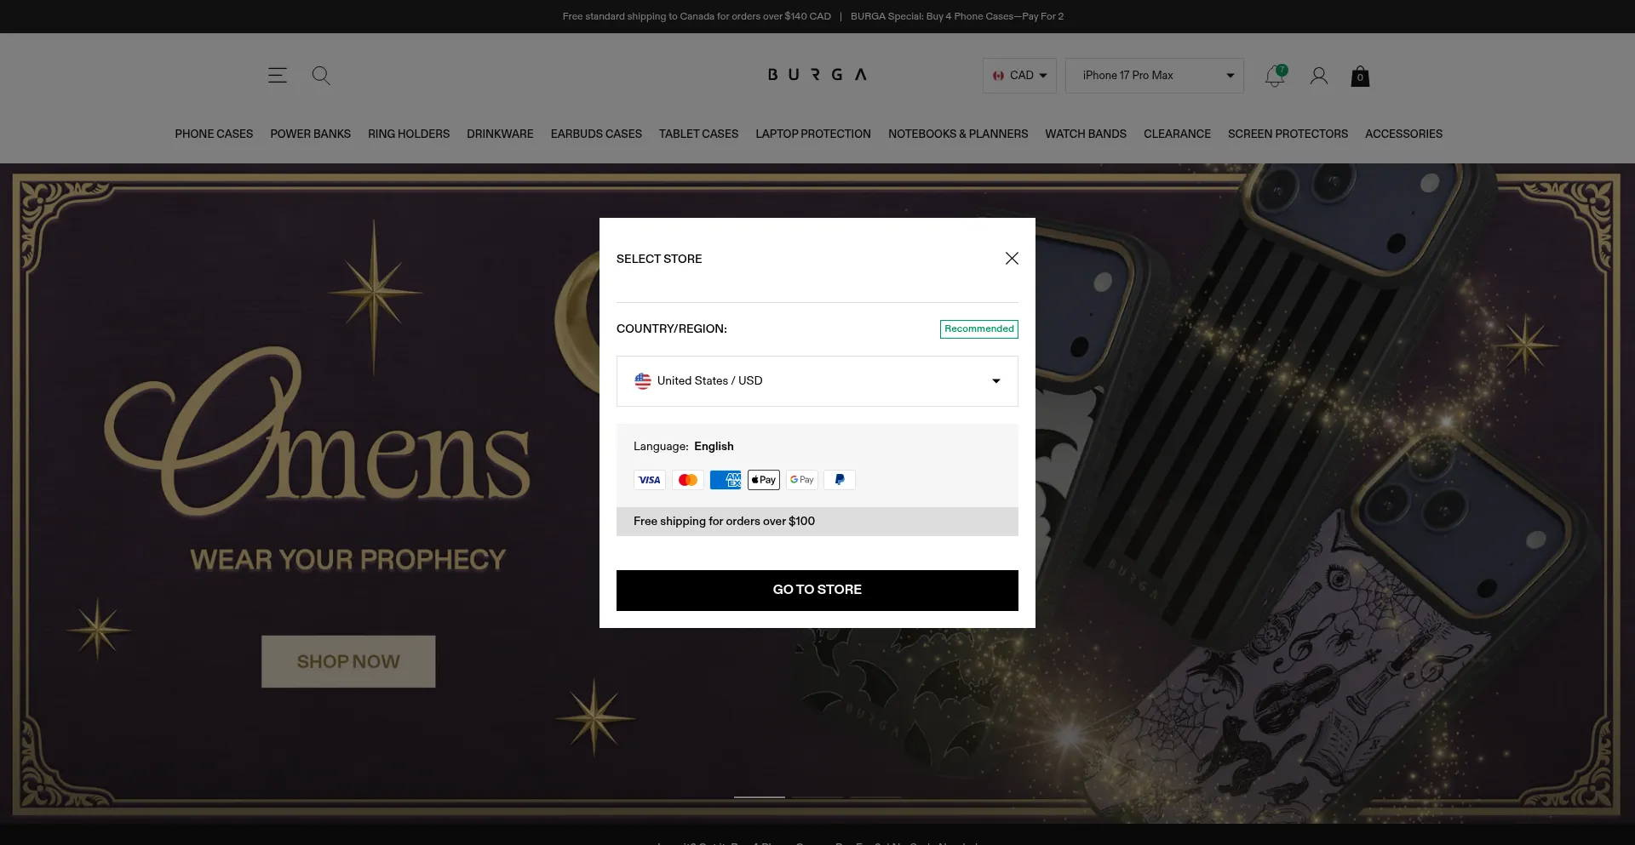The width and height of the screenshot is (1635, 845).
Task: Open the Clearance menu
Action: [x=1177, y=134]
